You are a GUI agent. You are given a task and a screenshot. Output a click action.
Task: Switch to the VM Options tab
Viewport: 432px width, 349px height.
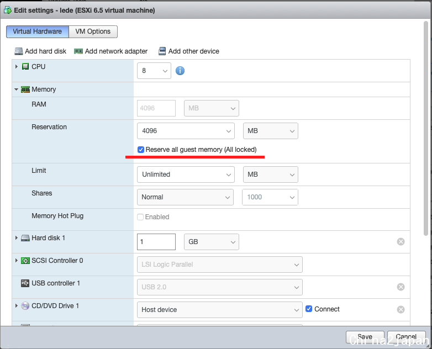click(x=93, y=31)
